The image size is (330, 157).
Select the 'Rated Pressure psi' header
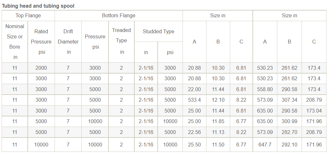41,42
